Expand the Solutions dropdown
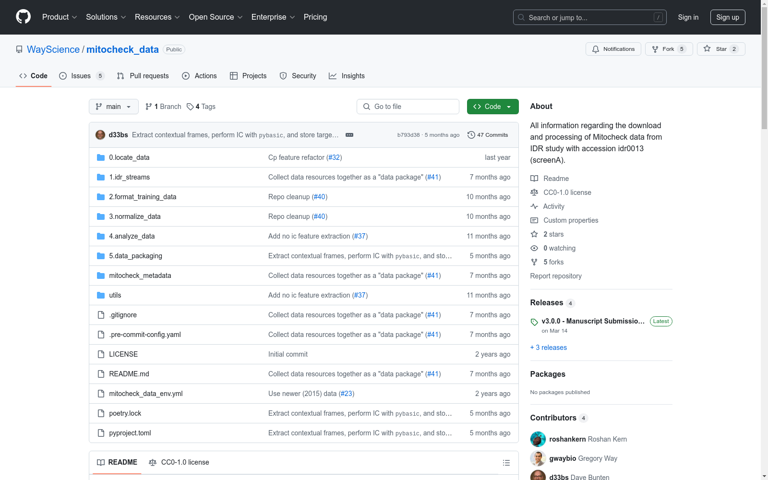The image size is (768, 480). 106,17
